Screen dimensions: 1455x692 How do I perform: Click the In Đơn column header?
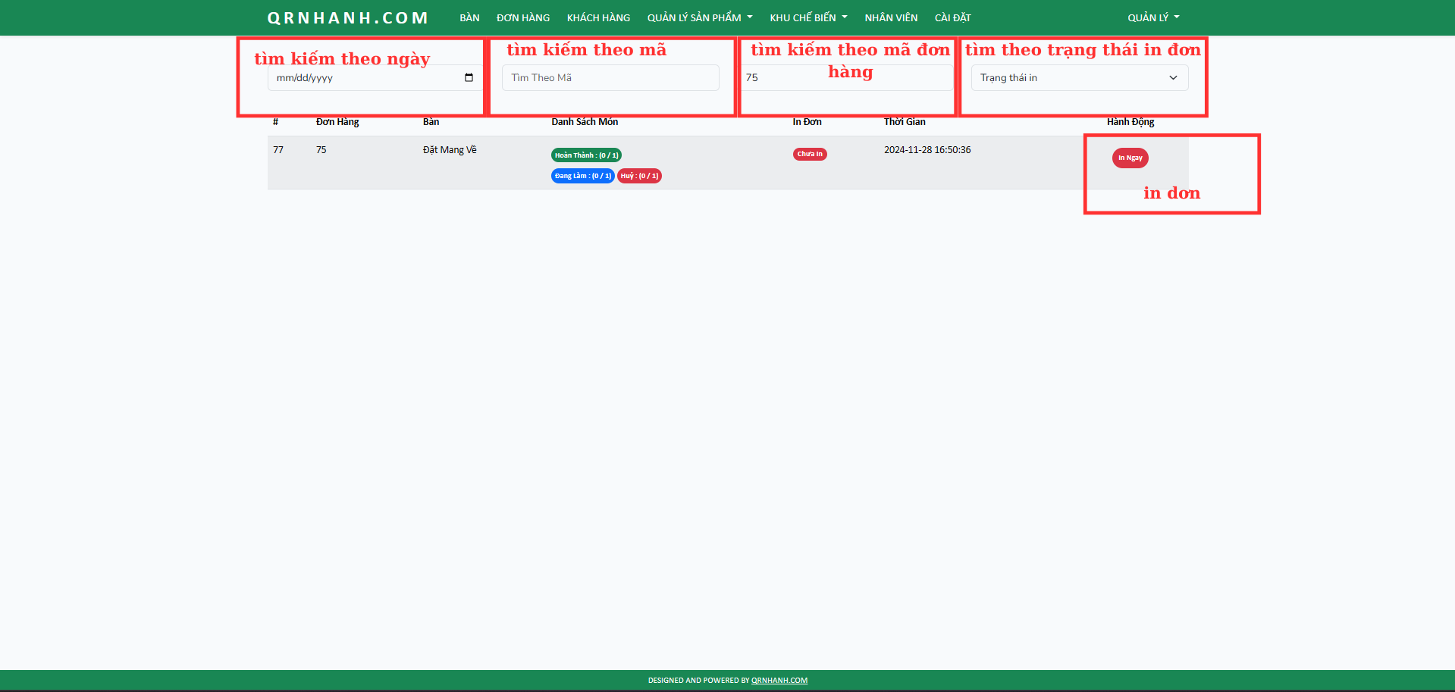tap(807, 122)
